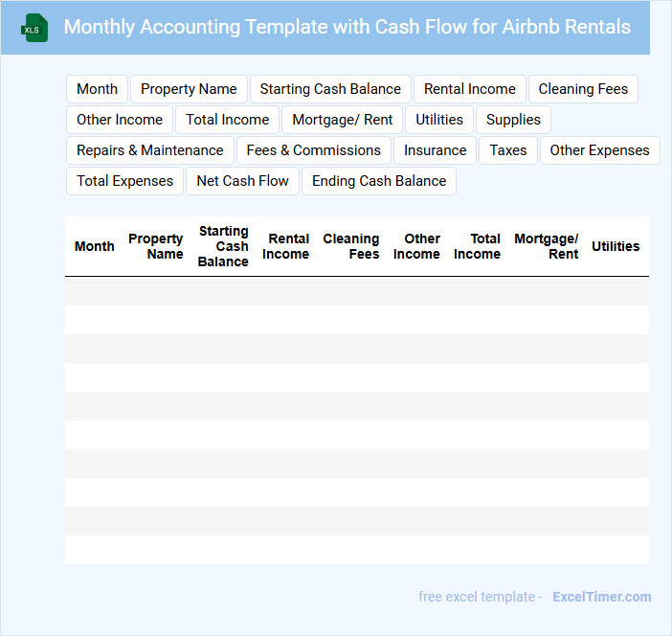The width and height of the screenshot is (672, 636).
Task: Click the Property Name tag
Action: (189, 89)
